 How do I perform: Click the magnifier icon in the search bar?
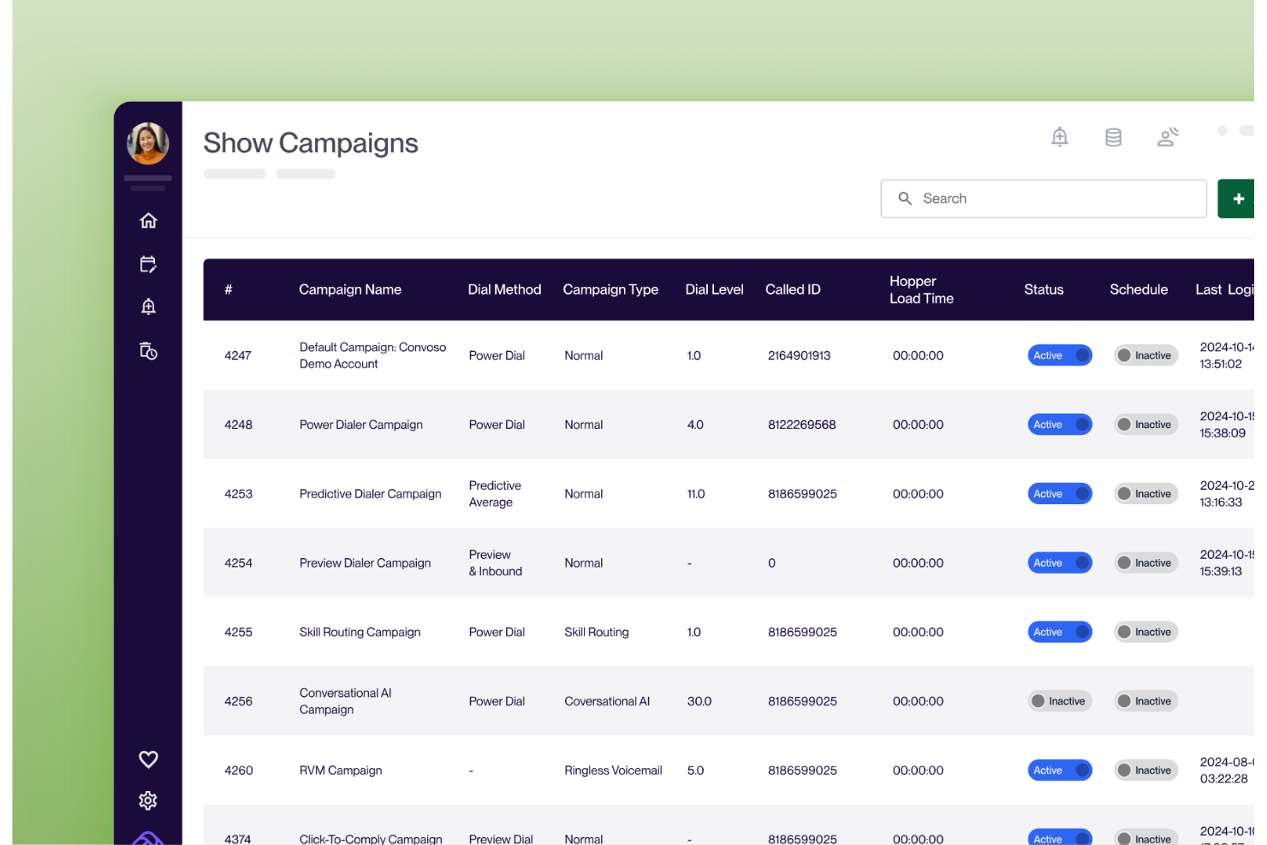click(x=905, y=198)
